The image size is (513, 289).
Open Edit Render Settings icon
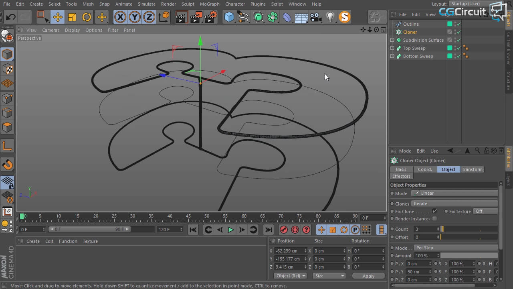coord(211,17)
